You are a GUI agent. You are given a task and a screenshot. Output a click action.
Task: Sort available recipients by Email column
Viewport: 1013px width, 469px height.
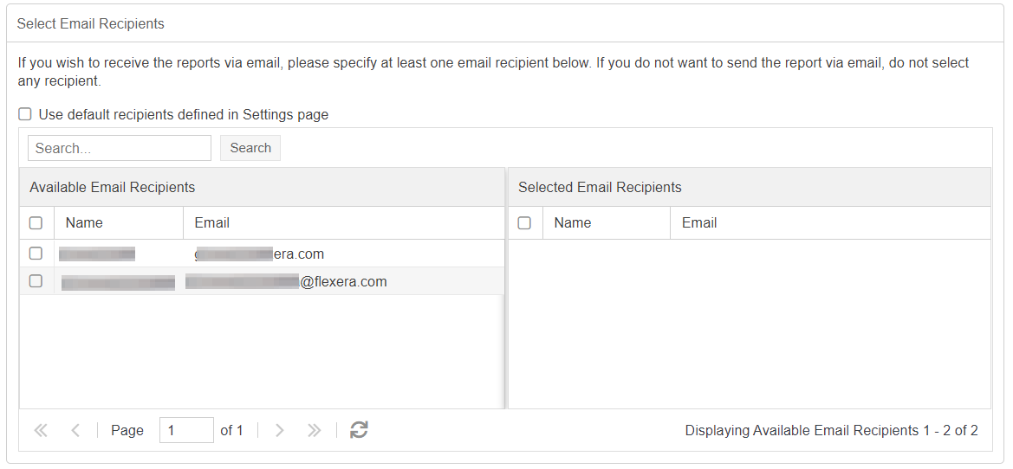(x=211, y=223)
